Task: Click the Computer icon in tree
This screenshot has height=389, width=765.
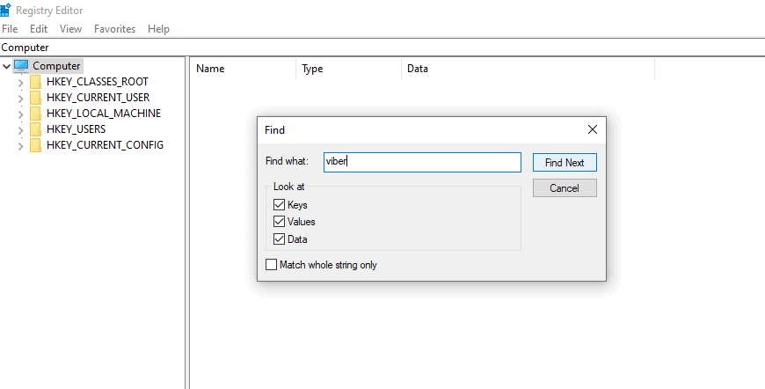Action: click(x=21, y=66)
